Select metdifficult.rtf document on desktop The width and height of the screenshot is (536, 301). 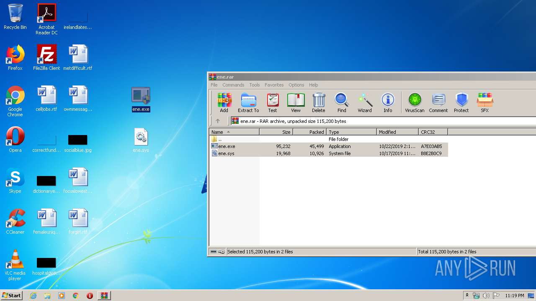(x=78, y=57)
